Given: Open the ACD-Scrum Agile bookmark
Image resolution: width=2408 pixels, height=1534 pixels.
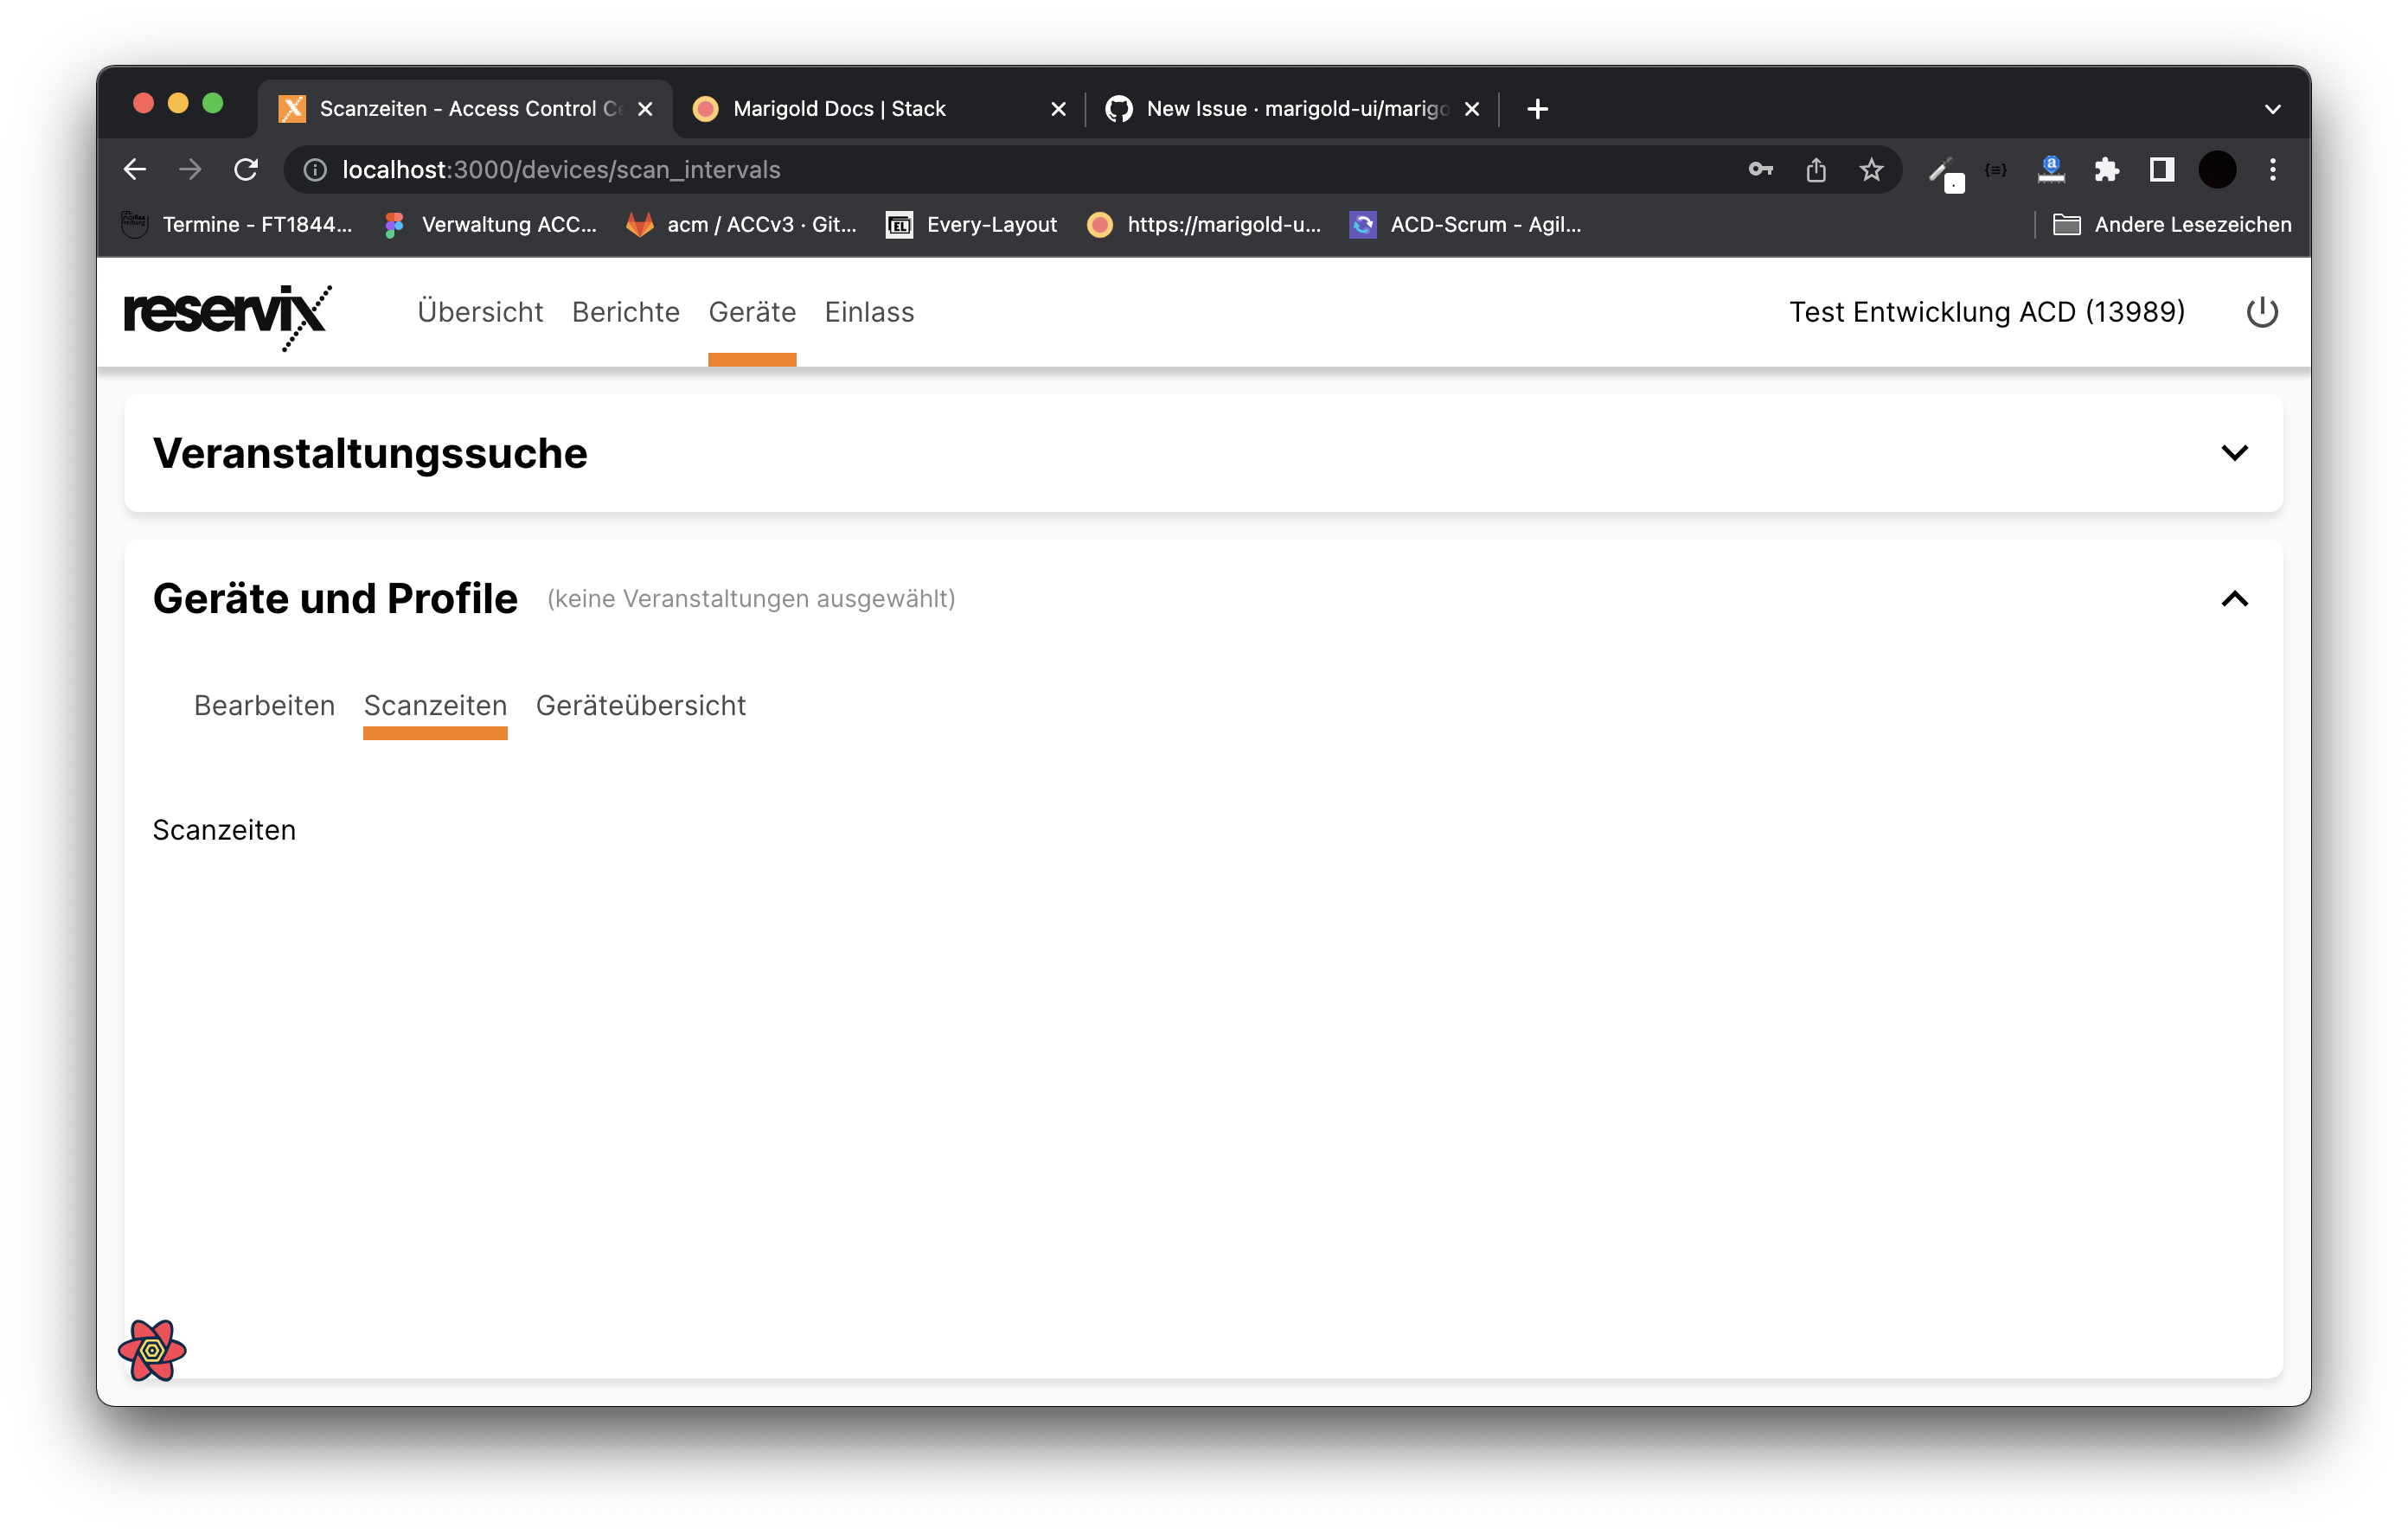Looking at the screenshot, I should coord(1464,224).
